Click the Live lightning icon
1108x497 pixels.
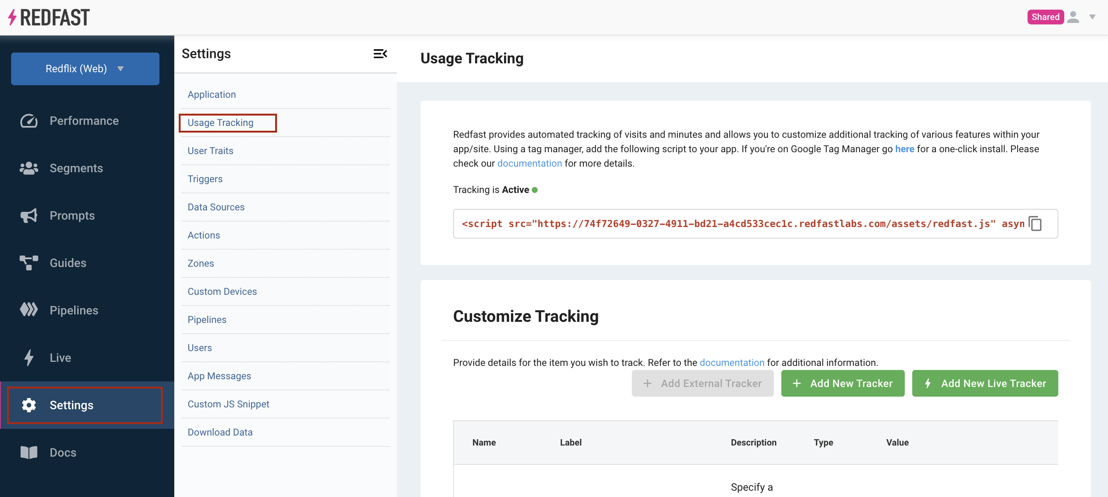[29, 357]
